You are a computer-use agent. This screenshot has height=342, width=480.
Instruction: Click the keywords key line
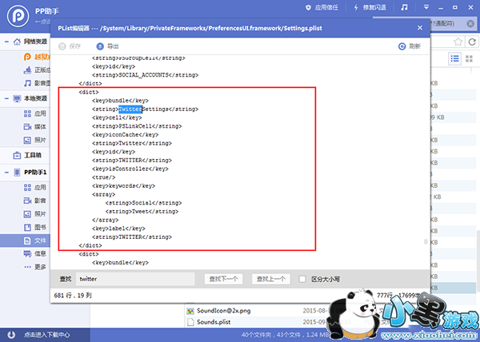click(x=123, y=186)
